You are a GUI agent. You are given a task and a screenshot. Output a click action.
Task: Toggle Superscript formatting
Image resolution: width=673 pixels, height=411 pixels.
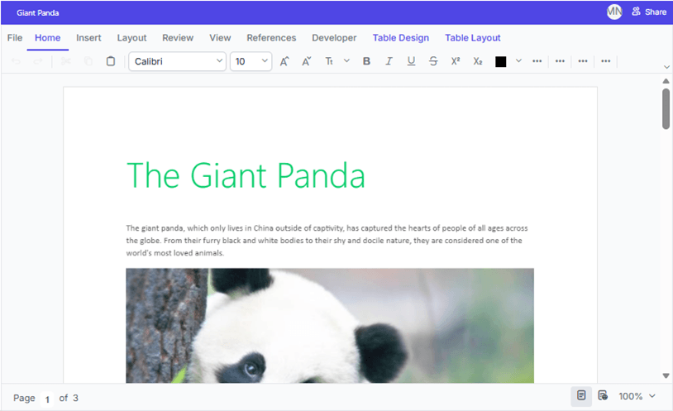point(456,61)
